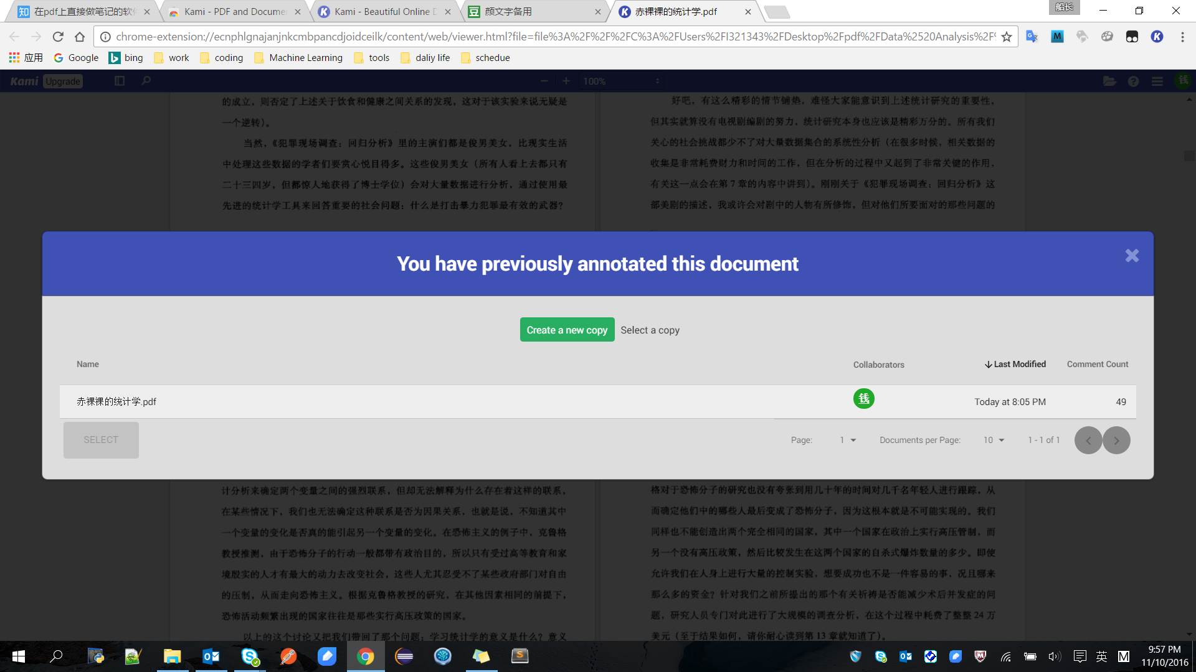Viewport: 1196px width, 672px height.
Task: Open search in the Kami toolbar
Action: click(x=146, y=81)
